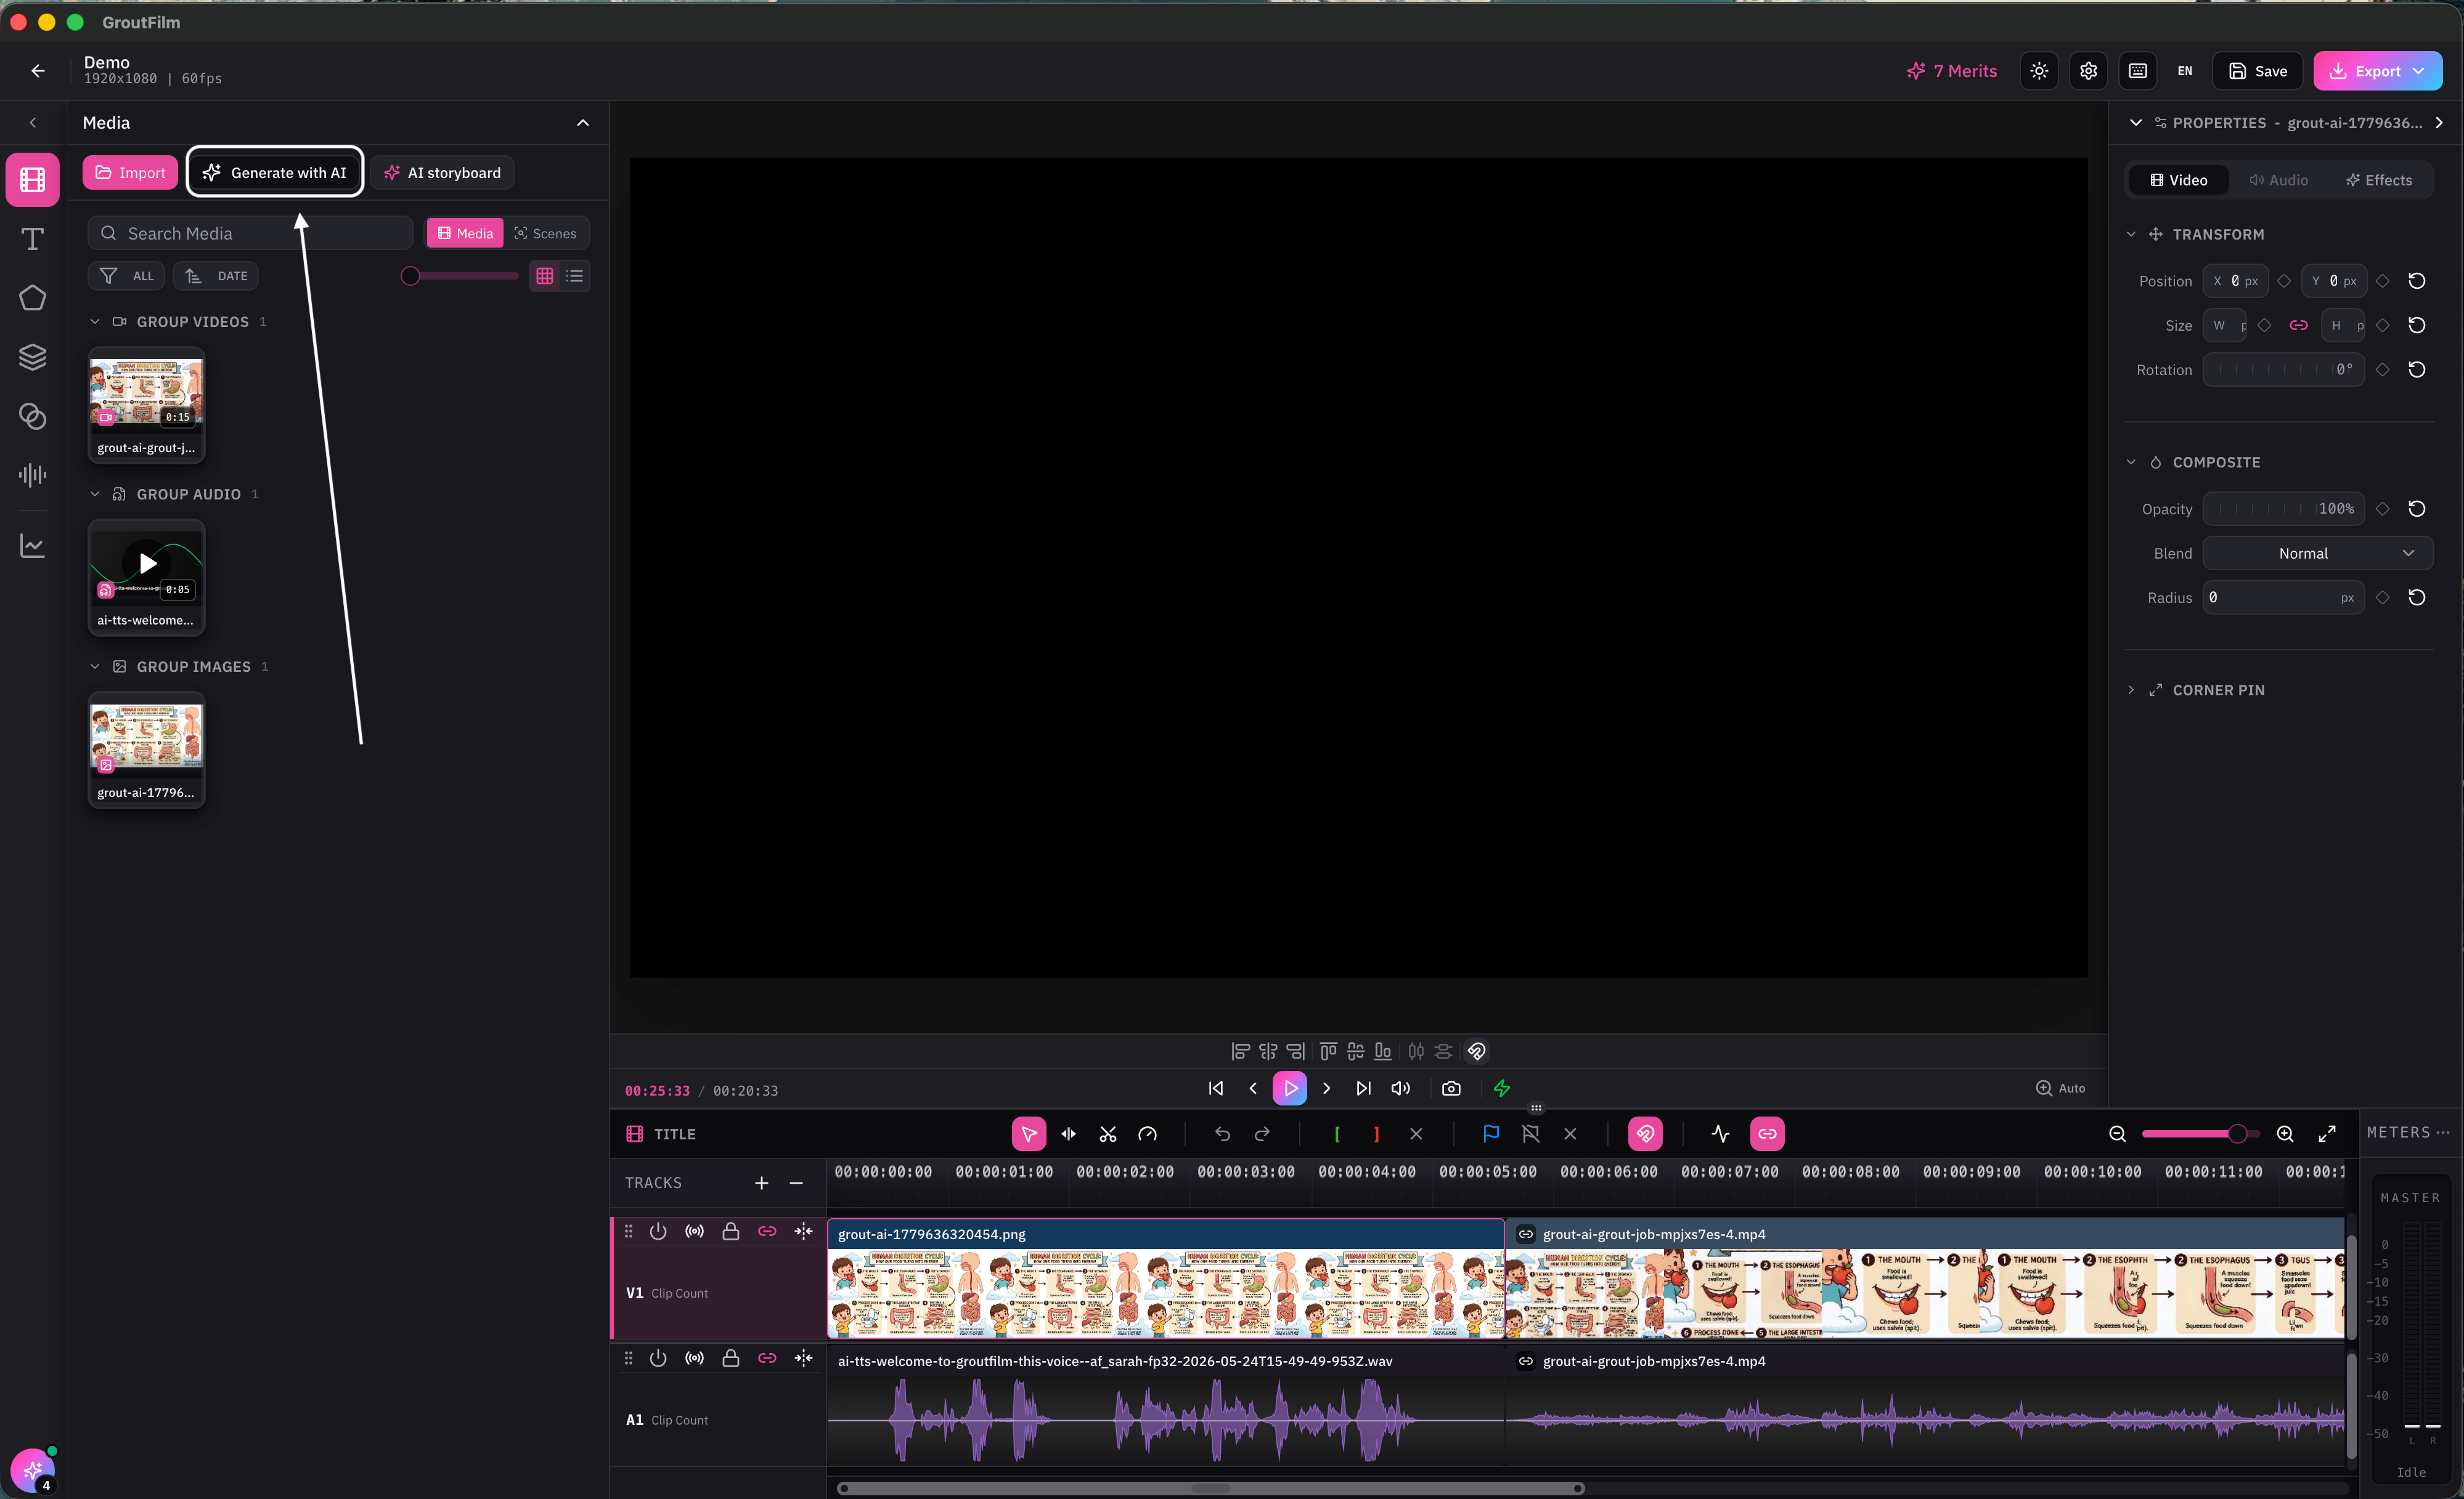Collapse the COMPOSITE section
Image resolution: width=2464 pixels, height=1499 pixels.
[x=2131, y=463]
